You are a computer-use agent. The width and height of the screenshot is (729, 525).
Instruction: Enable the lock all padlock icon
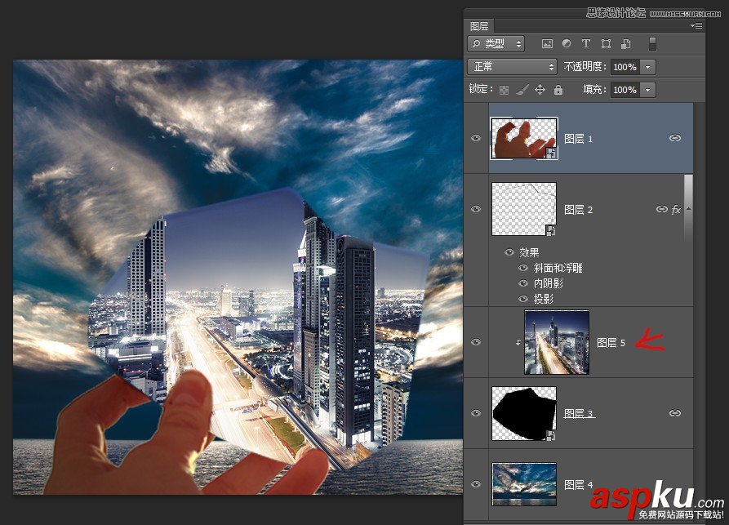[x=558, y=90]
